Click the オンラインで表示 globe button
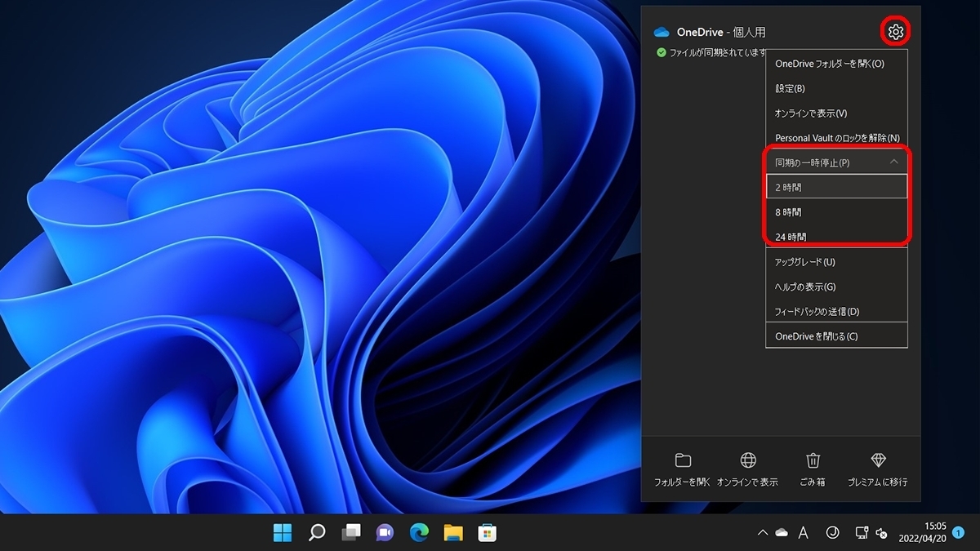Image resolution: width=980 pixels, height=551 pixels. (747, 470)
